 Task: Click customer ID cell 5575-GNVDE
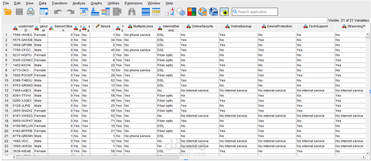(x=23, y=40)
